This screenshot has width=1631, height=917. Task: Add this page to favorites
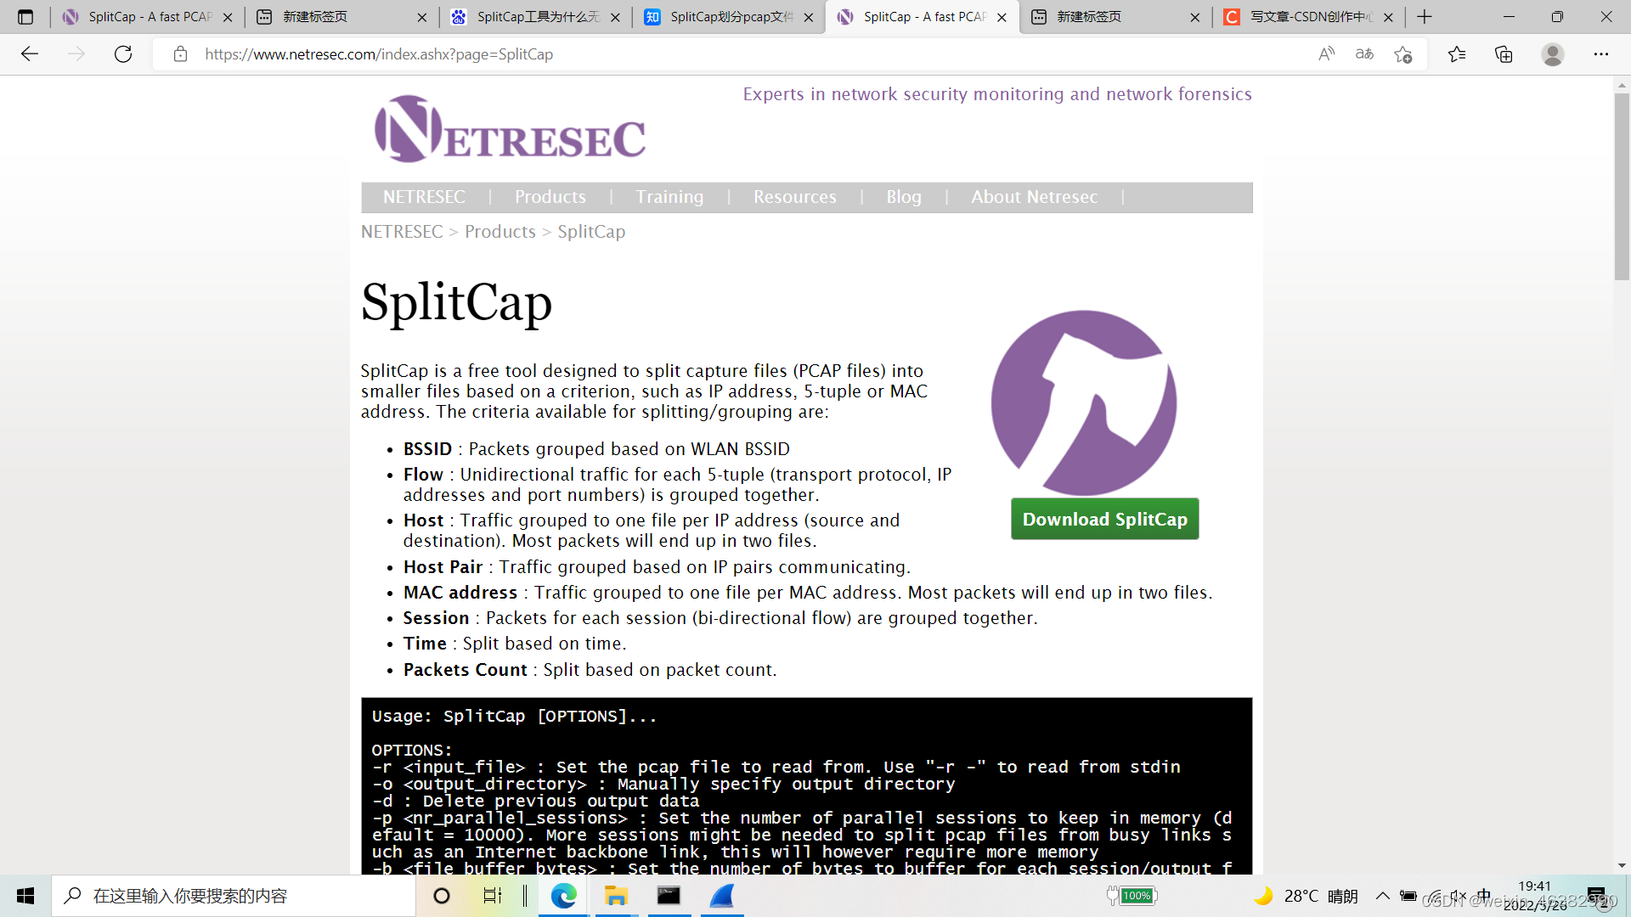click(x=1404, y=53)
